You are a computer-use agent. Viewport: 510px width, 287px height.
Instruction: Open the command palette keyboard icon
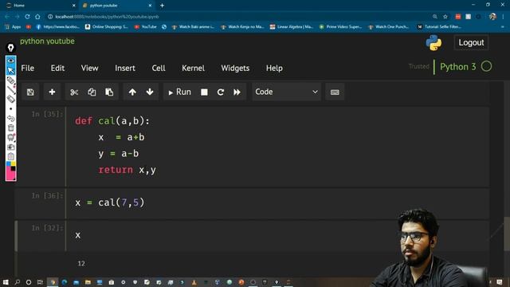[x=335, y=92]
